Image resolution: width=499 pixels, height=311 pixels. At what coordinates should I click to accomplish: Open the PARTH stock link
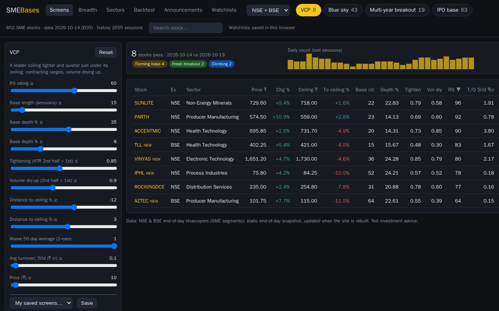pyautogui.click(x=142, y=117)
